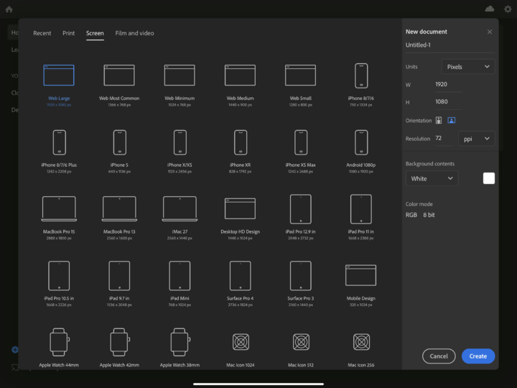Screen dimensions: 517x388
Task: Choose the iPad Pro 12.9 in preset
Action: (300, 209)
